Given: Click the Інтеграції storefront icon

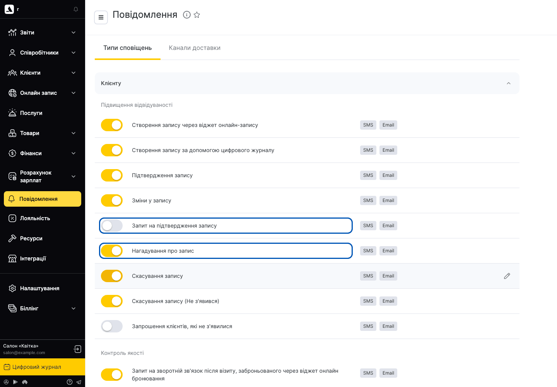Looking at the screenshot, I should coord(12,259).
